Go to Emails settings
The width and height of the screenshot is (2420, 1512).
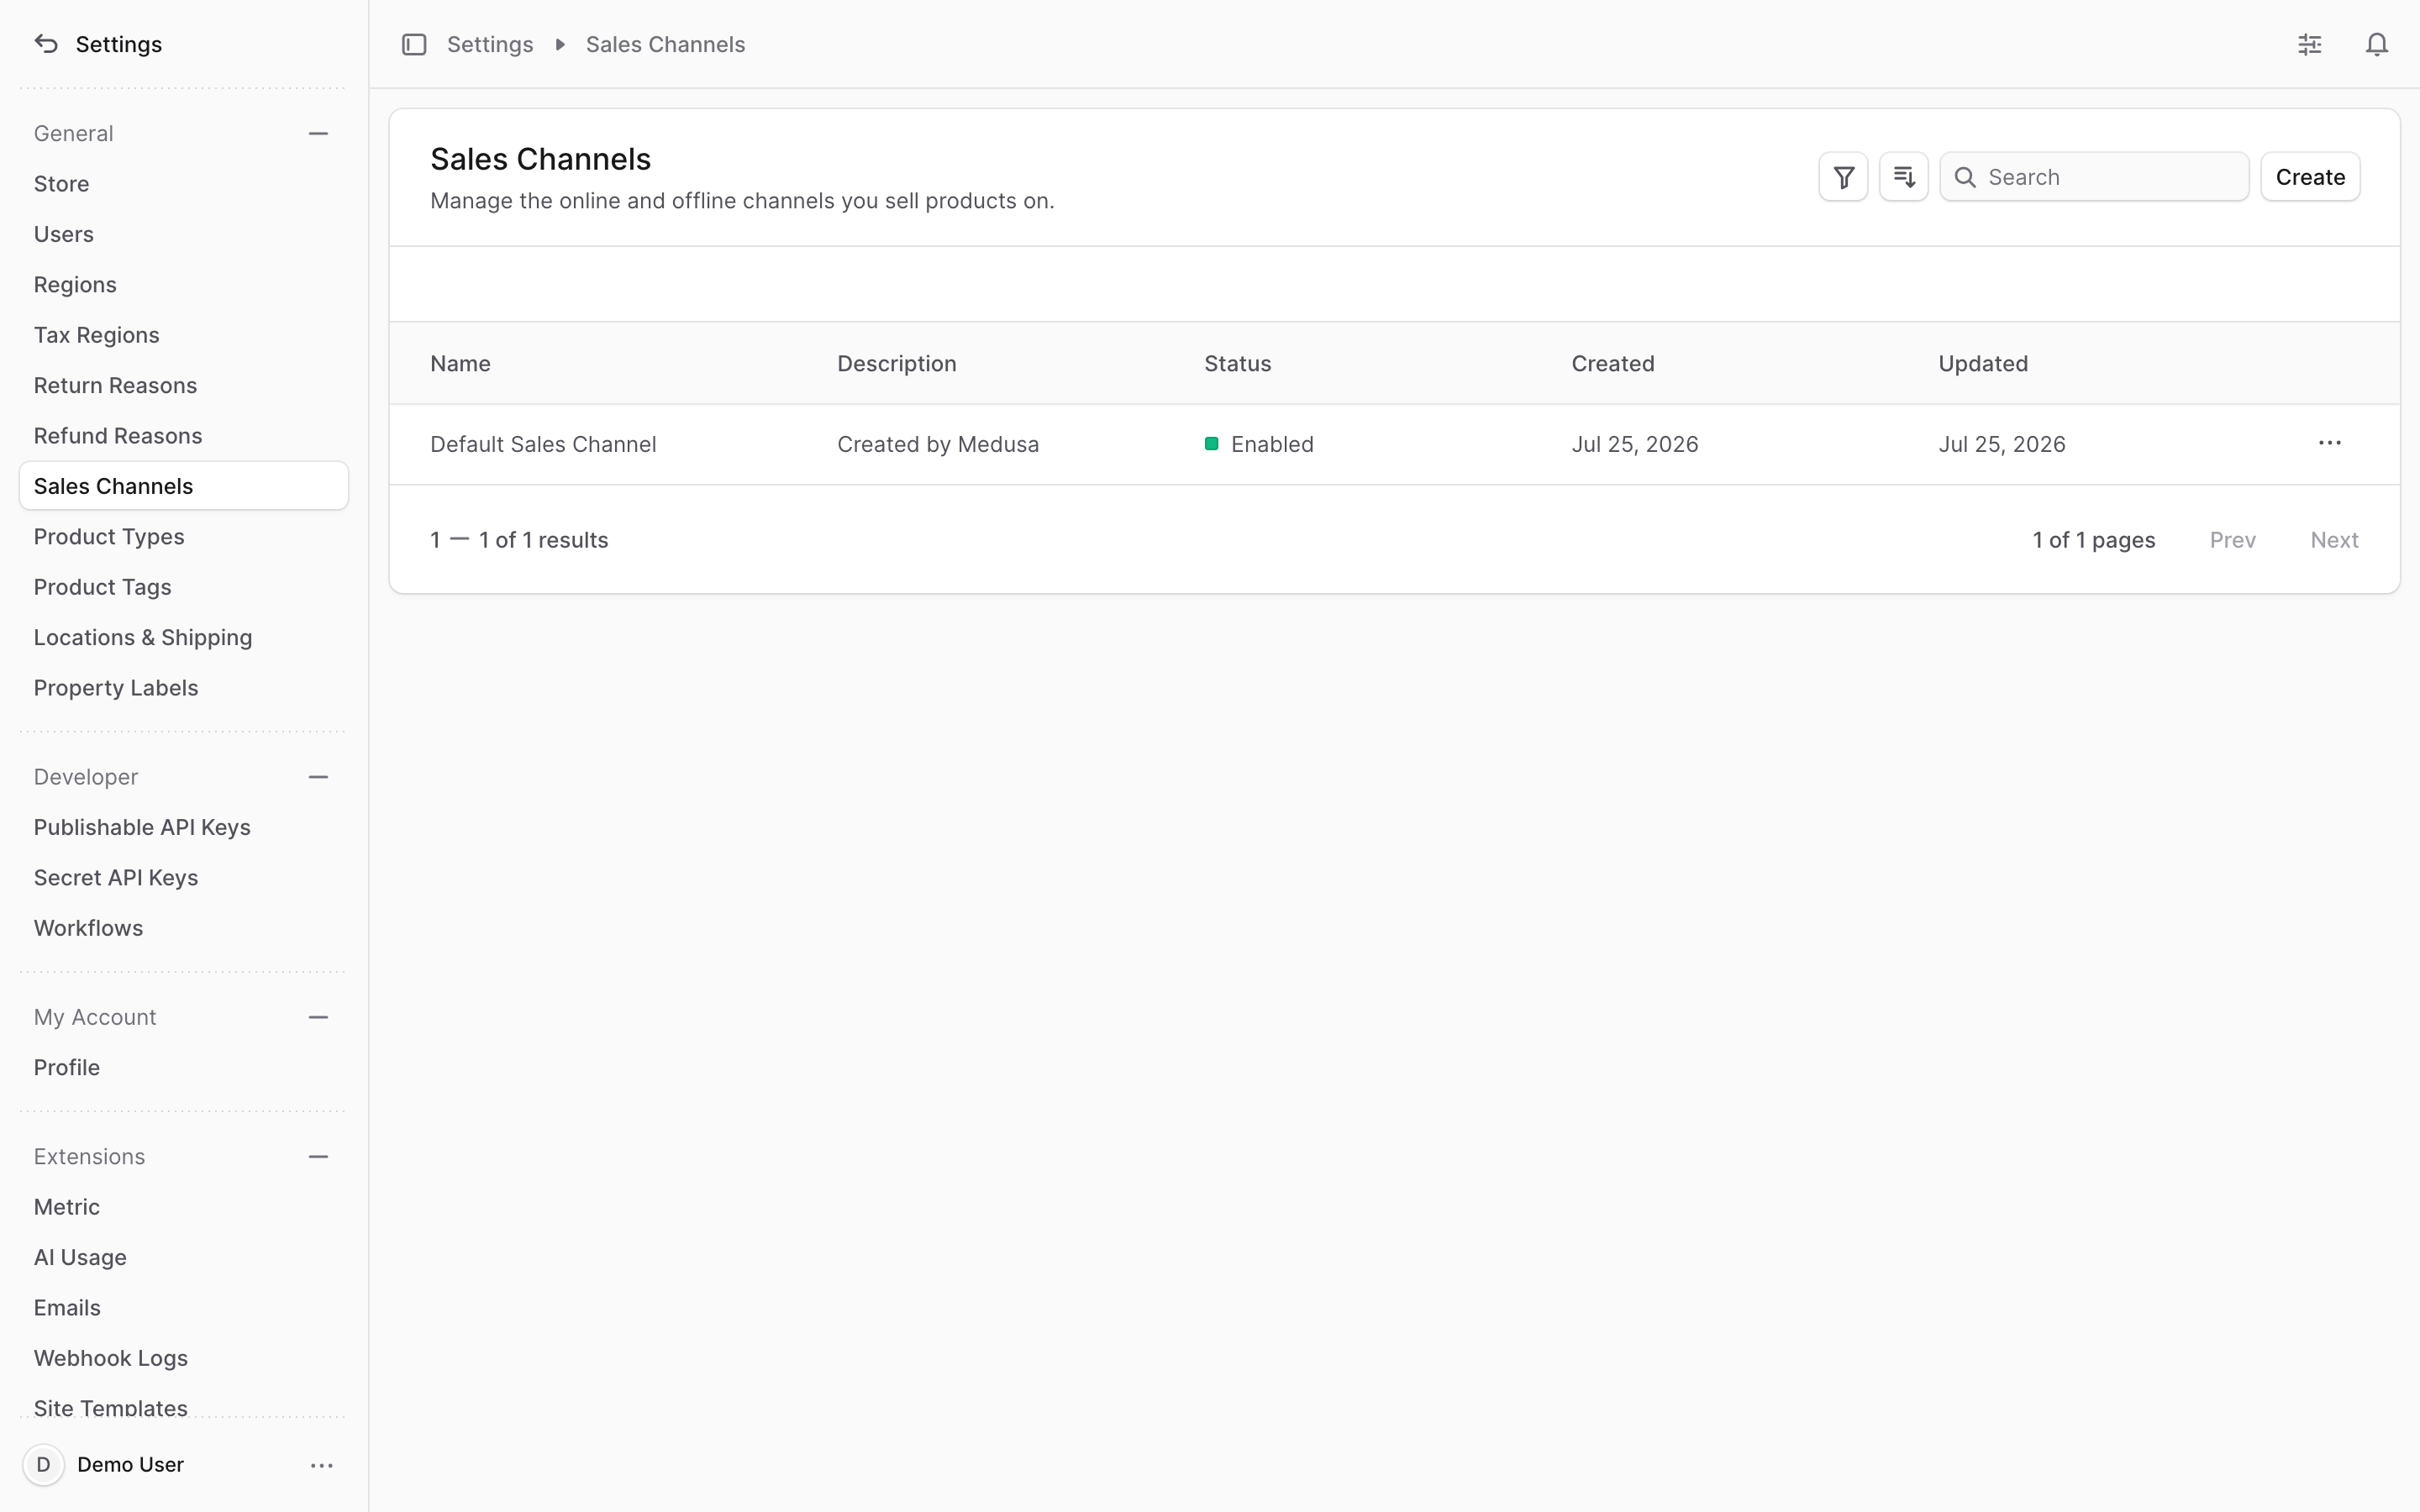tap(184, 1308)
